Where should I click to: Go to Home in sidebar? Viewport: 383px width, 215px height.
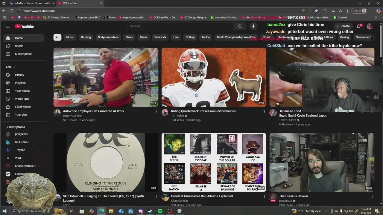tap(24, 38)
